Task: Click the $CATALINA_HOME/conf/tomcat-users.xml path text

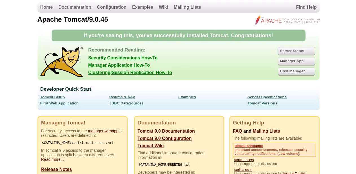Action: pyautogui.click(x=78, y=143)
